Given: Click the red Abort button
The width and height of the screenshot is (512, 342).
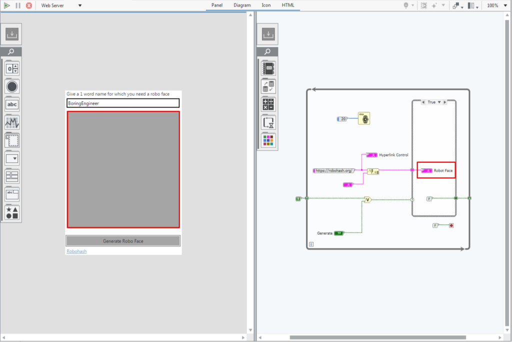Looking at the screenshot, I should click(29, 5).
